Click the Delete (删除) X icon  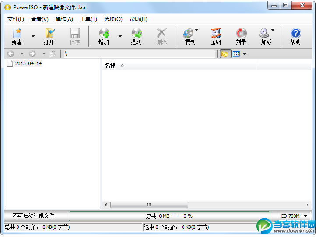162,33
